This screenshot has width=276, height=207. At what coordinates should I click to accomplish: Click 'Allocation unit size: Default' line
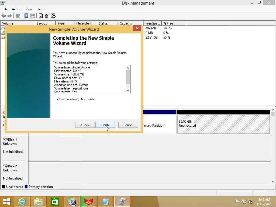[x=71, y=85]
